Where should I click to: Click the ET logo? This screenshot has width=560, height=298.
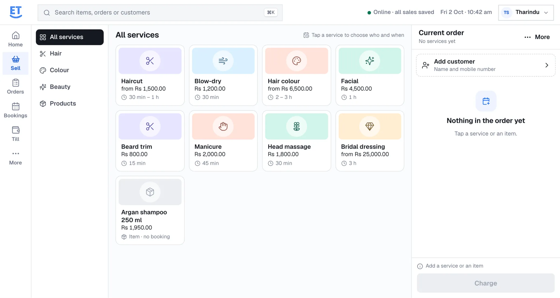(16, 12)
